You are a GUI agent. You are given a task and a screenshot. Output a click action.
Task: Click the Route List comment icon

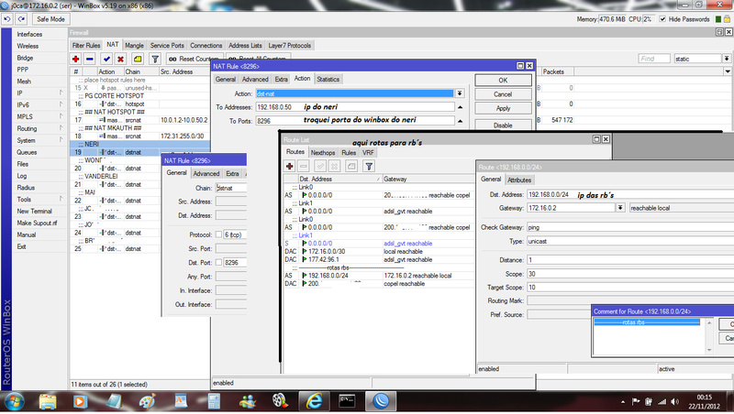click(351, 166)
